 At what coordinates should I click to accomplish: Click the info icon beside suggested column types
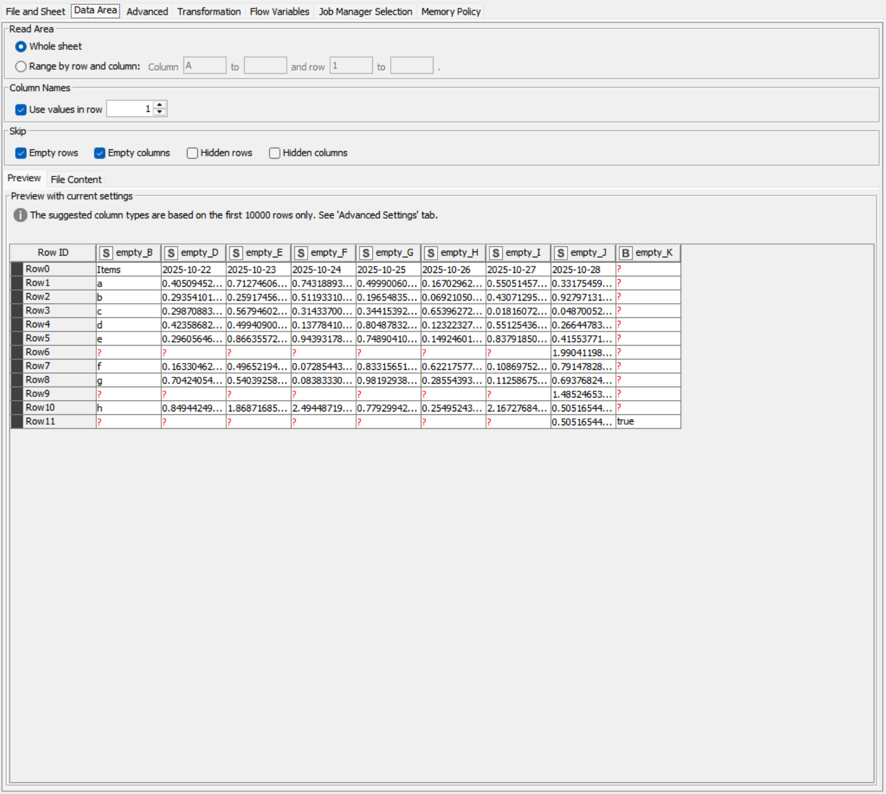20,215
